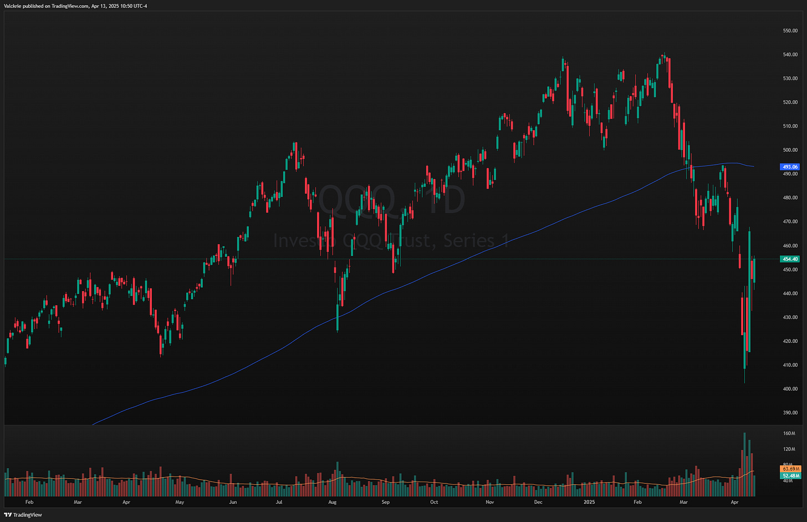Click the TradingView logo at the bottom
This screenshot has height=522, width=807.
[23, 515]
